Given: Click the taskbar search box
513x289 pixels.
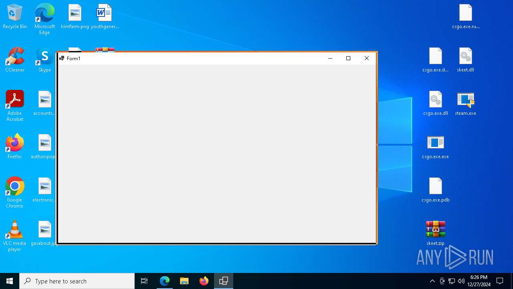Looking at the screenshot, I should coord(77,281).
